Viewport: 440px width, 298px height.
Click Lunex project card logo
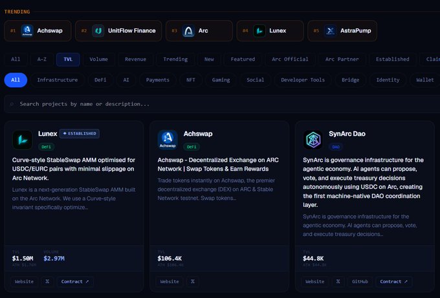click(23, 140)
